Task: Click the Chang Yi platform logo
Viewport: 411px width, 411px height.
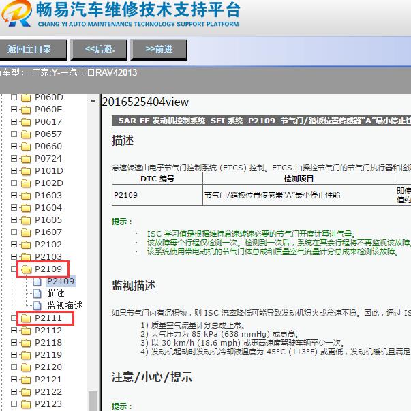Action: click(16, 13)
